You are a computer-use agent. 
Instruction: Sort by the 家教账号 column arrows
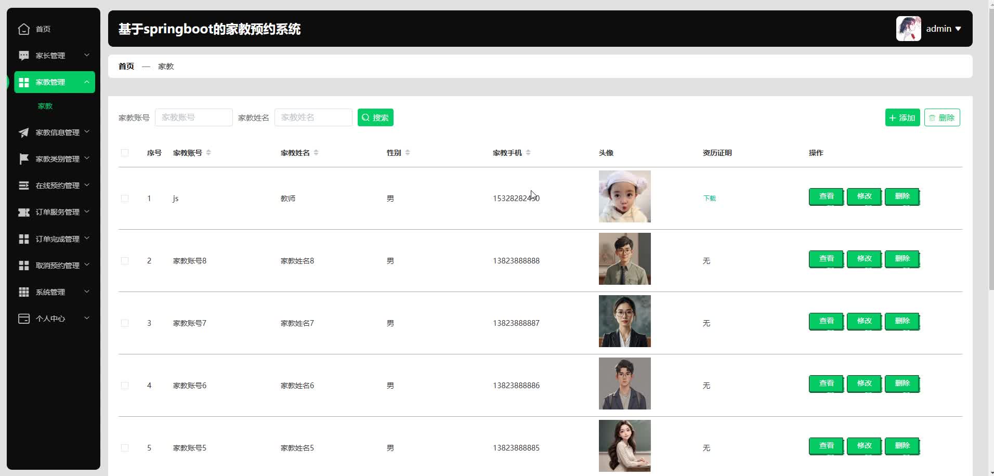point(208,153)
